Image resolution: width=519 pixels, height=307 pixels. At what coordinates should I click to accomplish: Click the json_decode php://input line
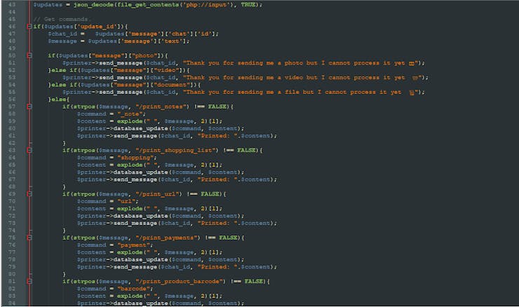[x=147, y=5]
